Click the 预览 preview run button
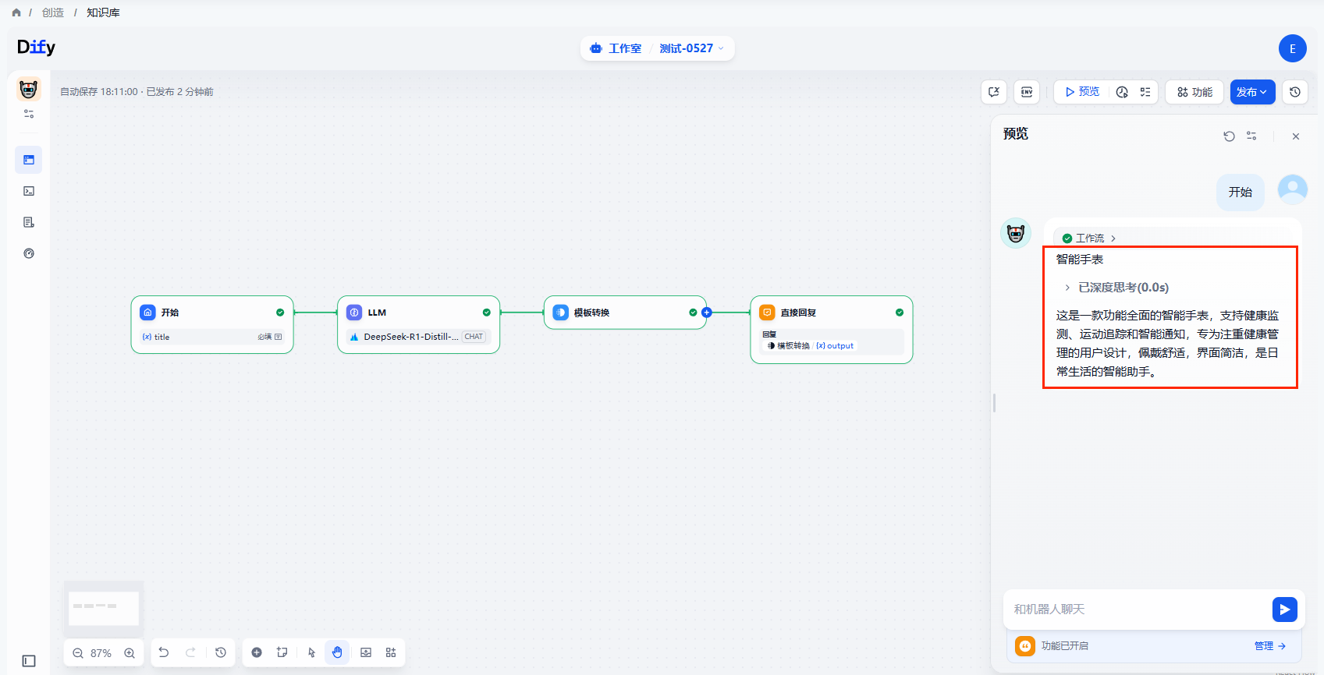Image resolution: width=1324 pixels, height=675 pixels. (1082, 92)
